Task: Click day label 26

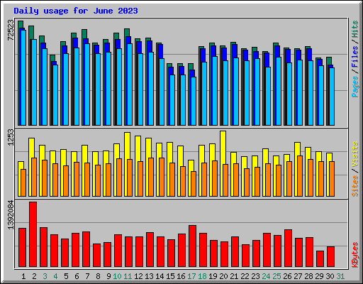Action: click(x=287, y=276)
